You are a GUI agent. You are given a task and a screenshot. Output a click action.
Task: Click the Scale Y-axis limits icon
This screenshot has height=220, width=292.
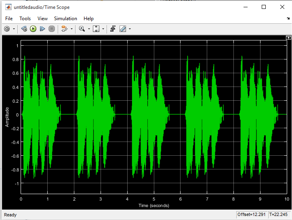96,29
